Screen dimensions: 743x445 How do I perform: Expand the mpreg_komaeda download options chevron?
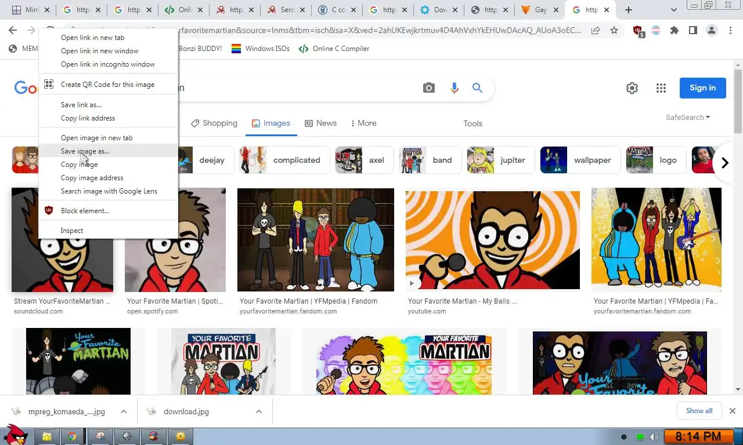tap(124, 411)
